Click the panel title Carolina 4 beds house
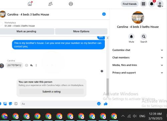Screen dimensions: 167x121 coord(138,27)
